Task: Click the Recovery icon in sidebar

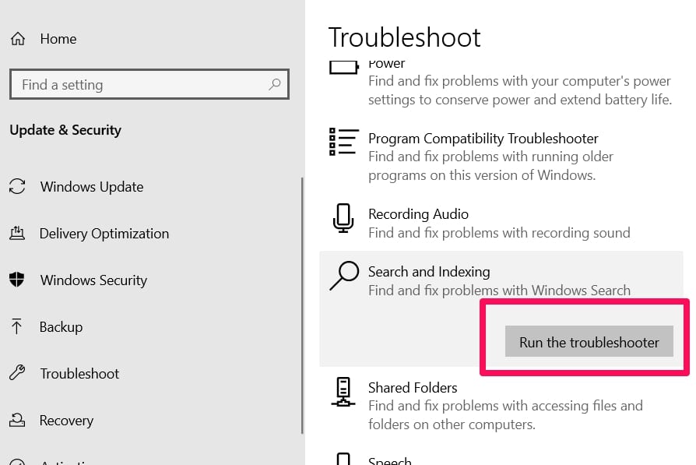Action: click(17, 420)
